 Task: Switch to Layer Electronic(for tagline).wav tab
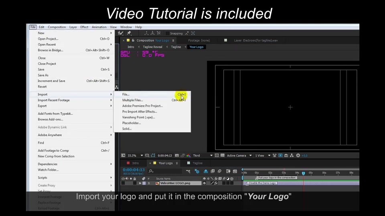point(255,40)
